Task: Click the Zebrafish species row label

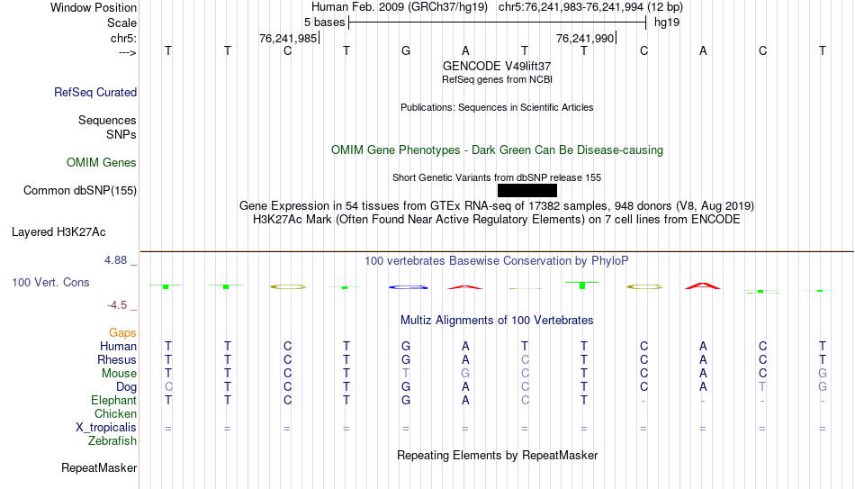Action: pos(112,440)
